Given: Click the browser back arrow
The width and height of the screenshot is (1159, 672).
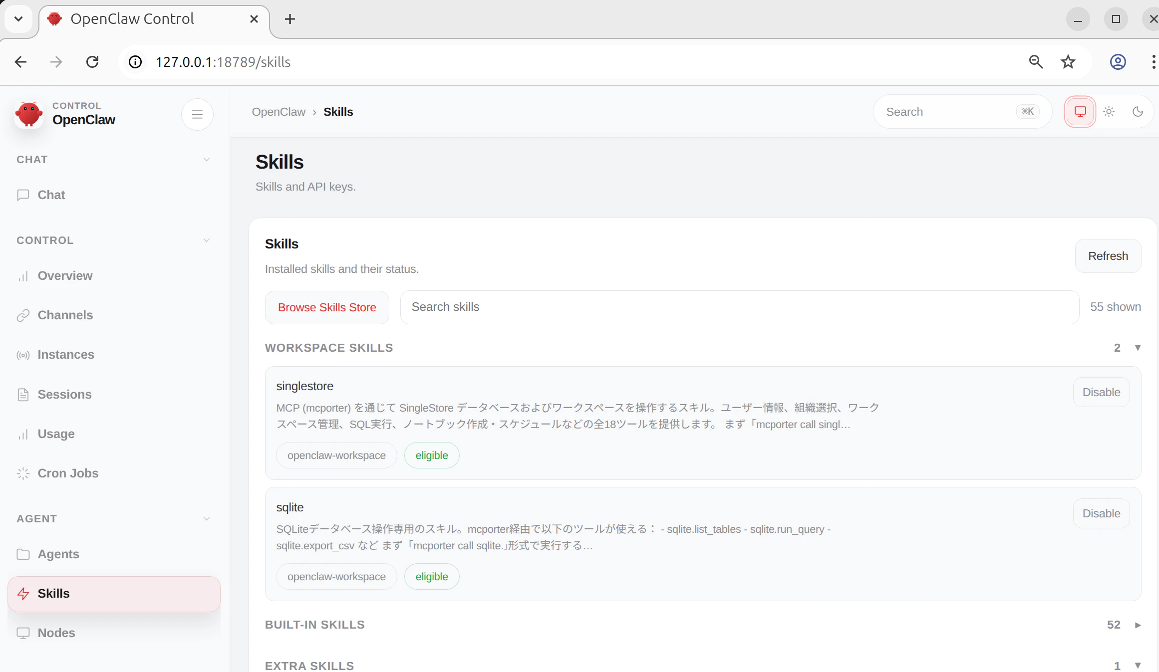Looking at the screenshot, I should pos(20,62).
